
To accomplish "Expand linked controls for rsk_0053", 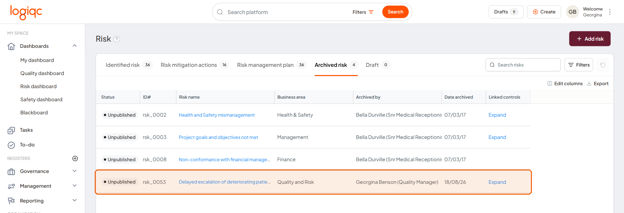I will point(497,182).
